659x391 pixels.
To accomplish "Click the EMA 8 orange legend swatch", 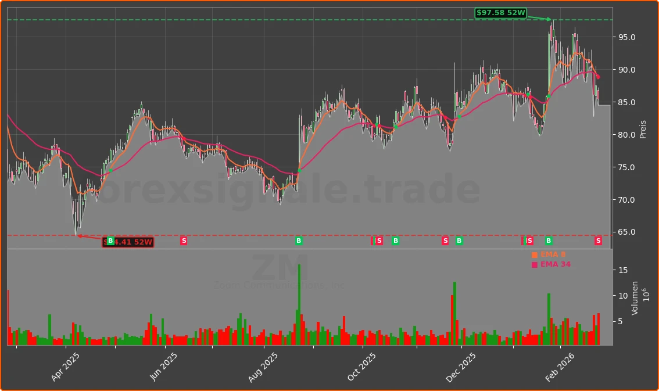I will [535, 255].
